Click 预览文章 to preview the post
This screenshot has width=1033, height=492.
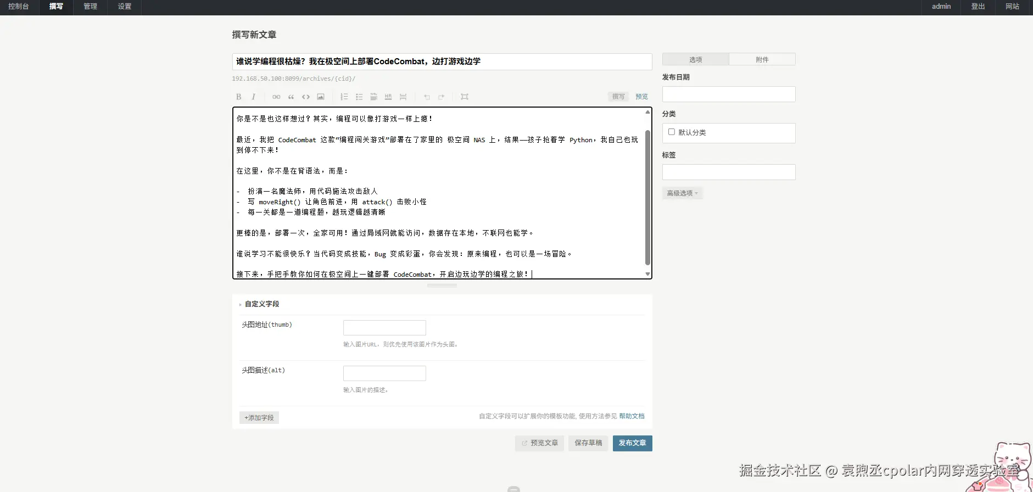539,443
